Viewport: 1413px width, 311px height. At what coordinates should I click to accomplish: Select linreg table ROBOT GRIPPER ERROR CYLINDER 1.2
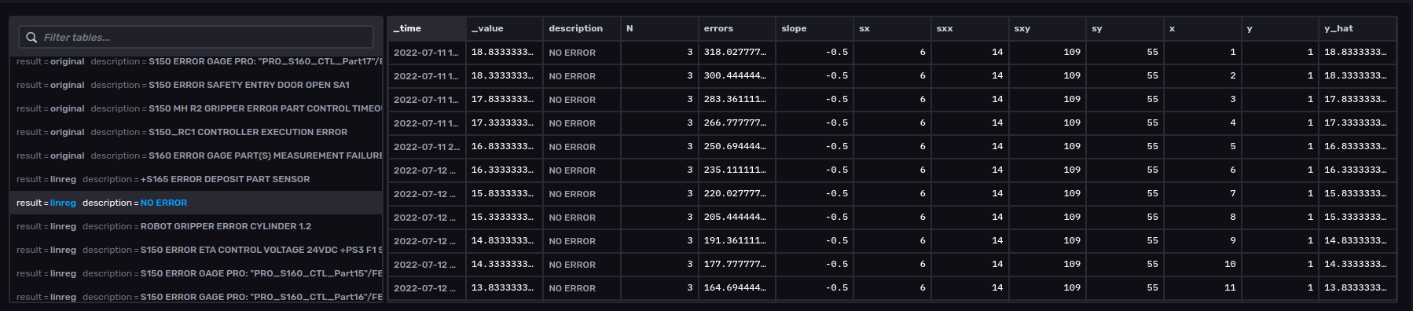click(x=196, y=226)
